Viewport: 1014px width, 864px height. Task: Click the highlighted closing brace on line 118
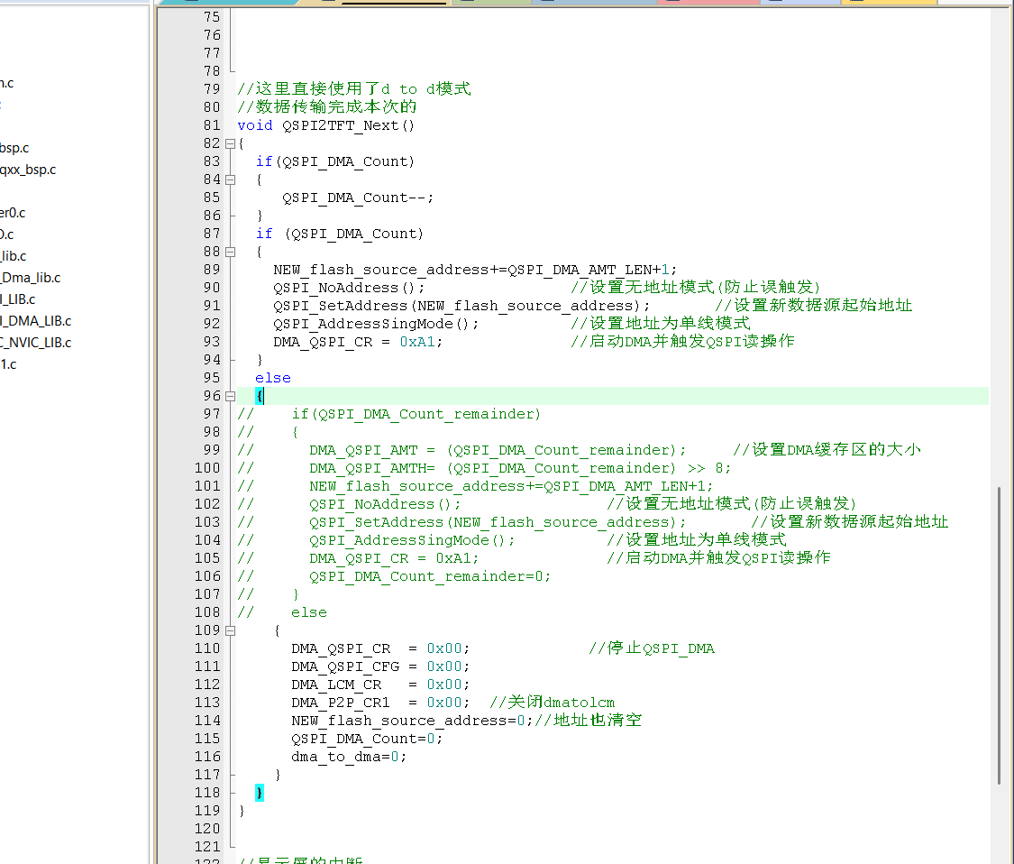(260, 793)
